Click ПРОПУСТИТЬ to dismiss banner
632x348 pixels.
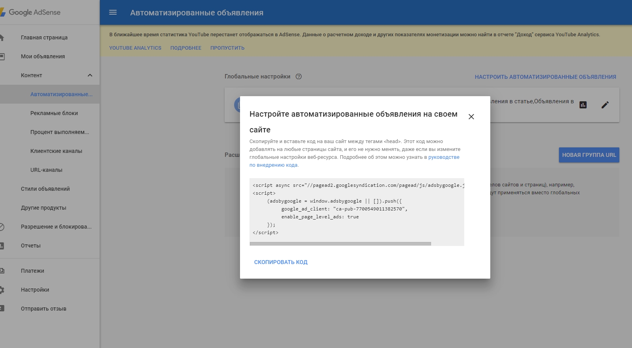(x=227, y=48)
